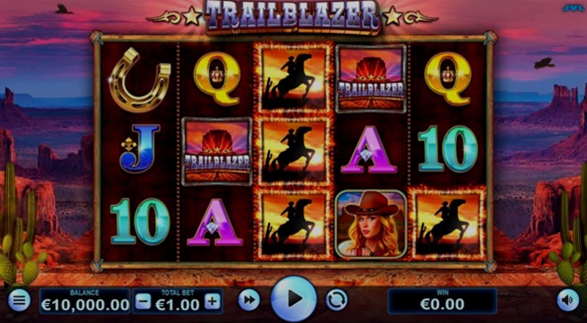Image resolution: width=587 pixels, height=323 pixels.
Task: Increase total bet with plus button
Action: 212,301
